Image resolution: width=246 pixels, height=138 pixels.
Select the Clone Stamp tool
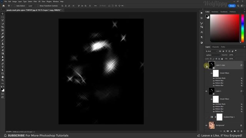[x=3, y=43]
